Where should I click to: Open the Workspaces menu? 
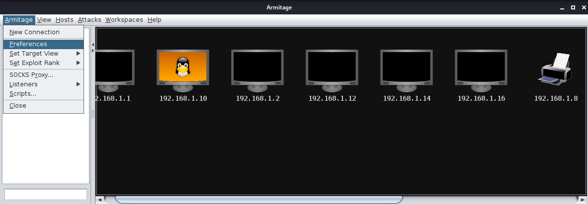[124, 20]
